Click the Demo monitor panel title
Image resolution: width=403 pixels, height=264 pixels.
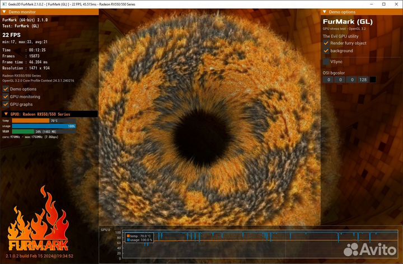point(22,12)
